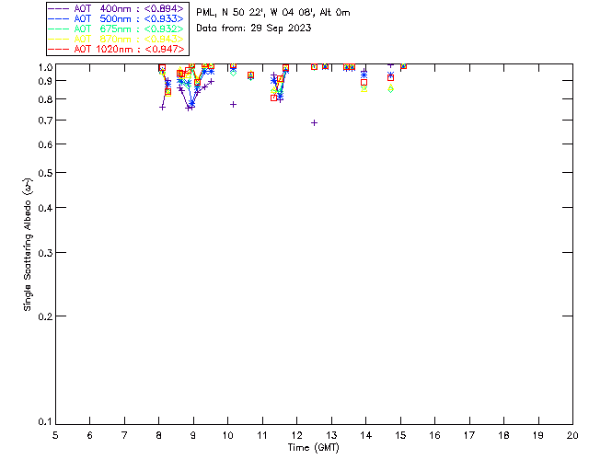
Task: Click the lowest purple plus marker near 8 GMT
Action: click(163, 107)
